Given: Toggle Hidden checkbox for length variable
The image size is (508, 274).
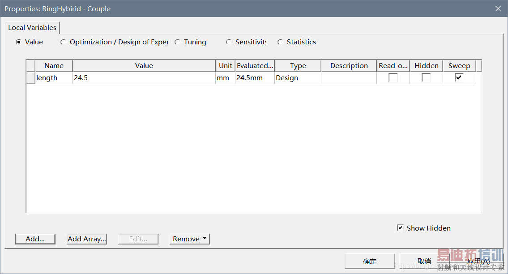Looking at the screenshot, I should [x=426, y=78].
